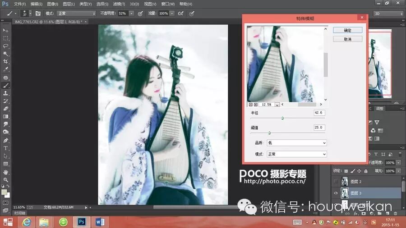Select the Pen tool

pos(5,141)
